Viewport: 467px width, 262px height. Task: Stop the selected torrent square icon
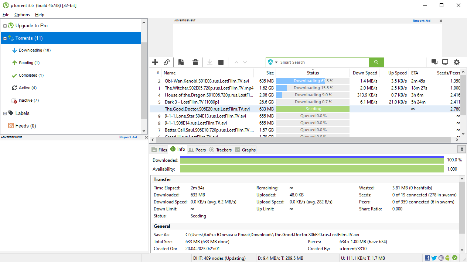click(x=221, y=62)
